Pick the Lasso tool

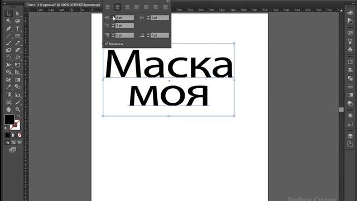(x=17, y=21)
